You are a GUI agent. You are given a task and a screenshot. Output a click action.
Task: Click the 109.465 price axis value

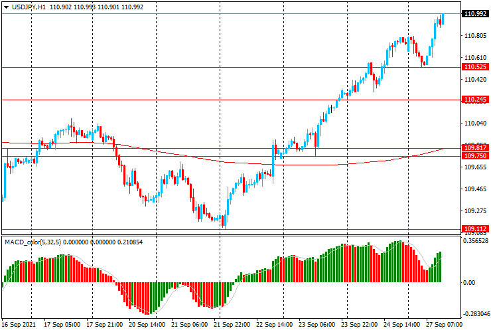tap(475, 189)
